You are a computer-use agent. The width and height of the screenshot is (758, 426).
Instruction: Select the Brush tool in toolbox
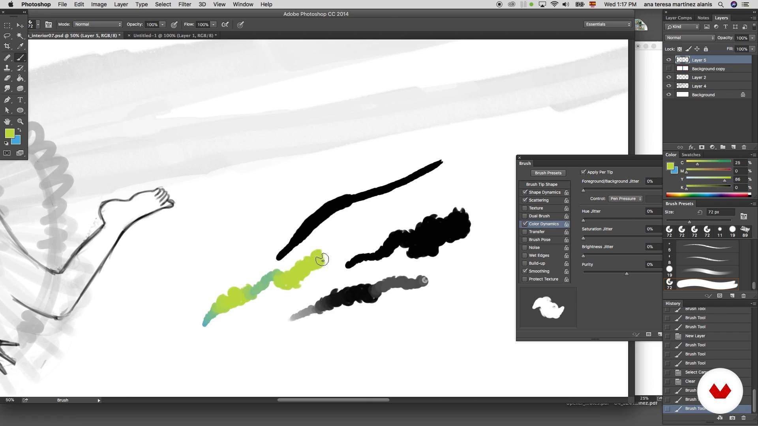click(x=20, y=58)
